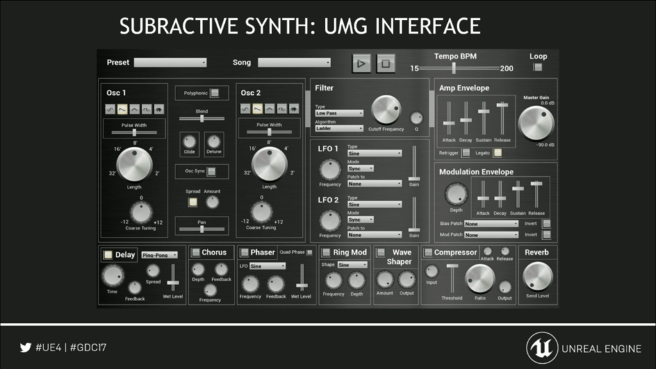The width and height of the screenshot is (656, 369).
Task: Toggle the Polyphonic checkbox
Action: pyautogui.click(x=215, y=93)
